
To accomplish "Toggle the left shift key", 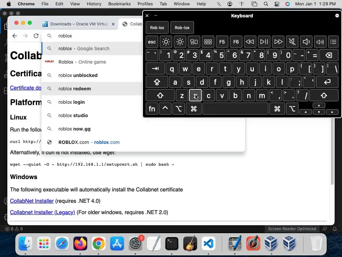I will click(160, 95).
